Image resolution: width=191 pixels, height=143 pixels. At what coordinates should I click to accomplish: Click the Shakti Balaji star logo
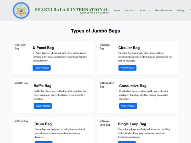(21, 10)
